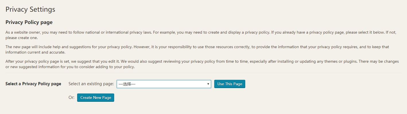
Task: Open the existing page select dropdown
Action: pyautogui.click(x=163, y=84)
